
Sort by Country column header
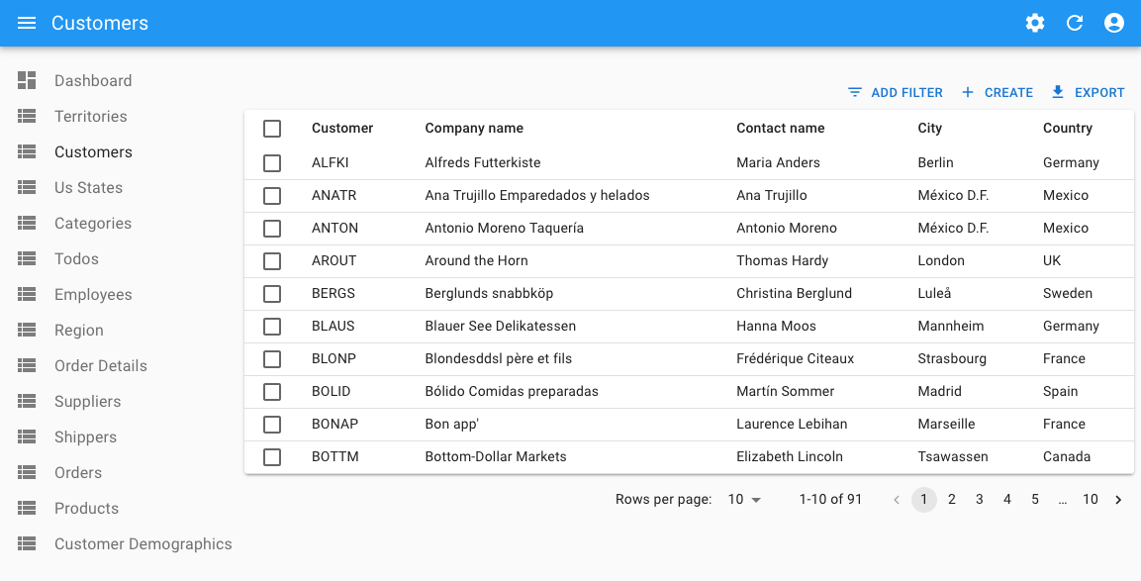(1067, 128)
